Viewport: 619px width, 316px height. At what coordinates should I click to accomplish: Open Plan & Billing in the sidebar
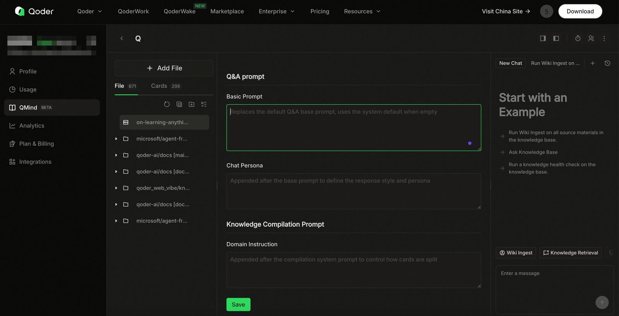52,143
